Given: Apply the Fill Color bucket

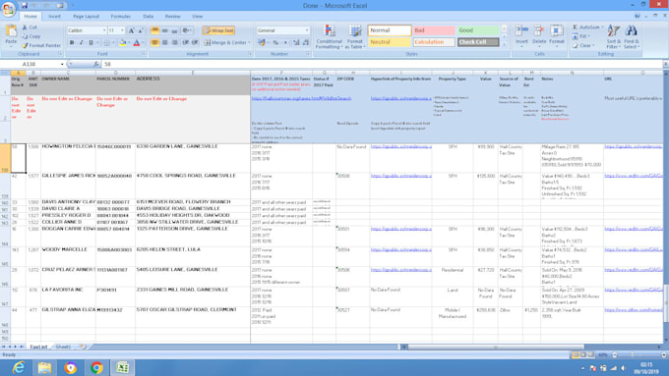Looking at the screenshot, I should tap(123, 42).
